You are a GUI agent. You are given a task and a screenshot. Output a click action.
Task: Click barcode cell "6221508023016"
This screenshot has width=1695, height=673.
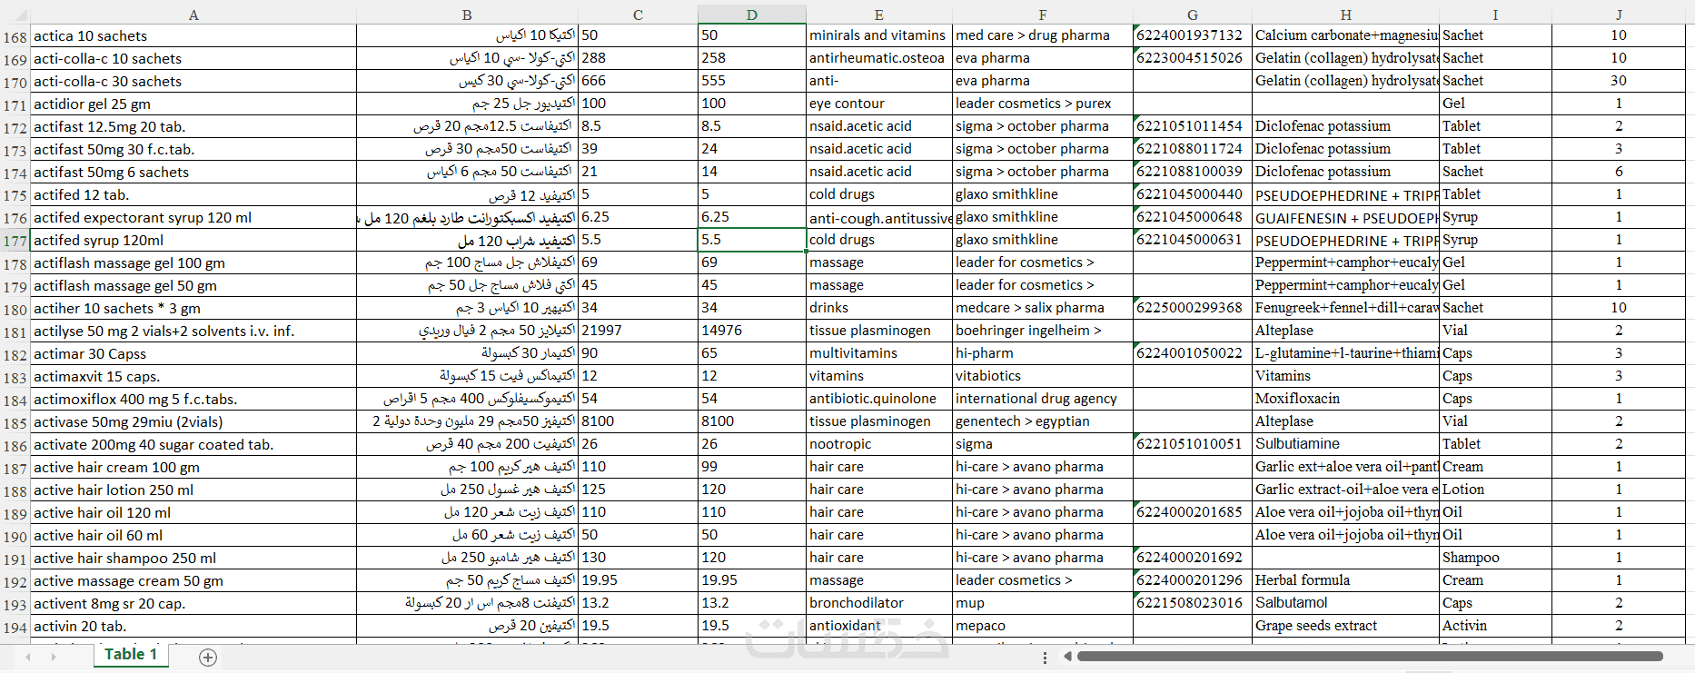click(1193, 603)
